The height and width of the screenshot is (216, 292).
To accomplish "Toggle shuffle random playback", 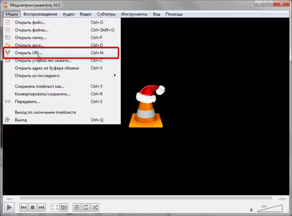I will coord(95,207).
